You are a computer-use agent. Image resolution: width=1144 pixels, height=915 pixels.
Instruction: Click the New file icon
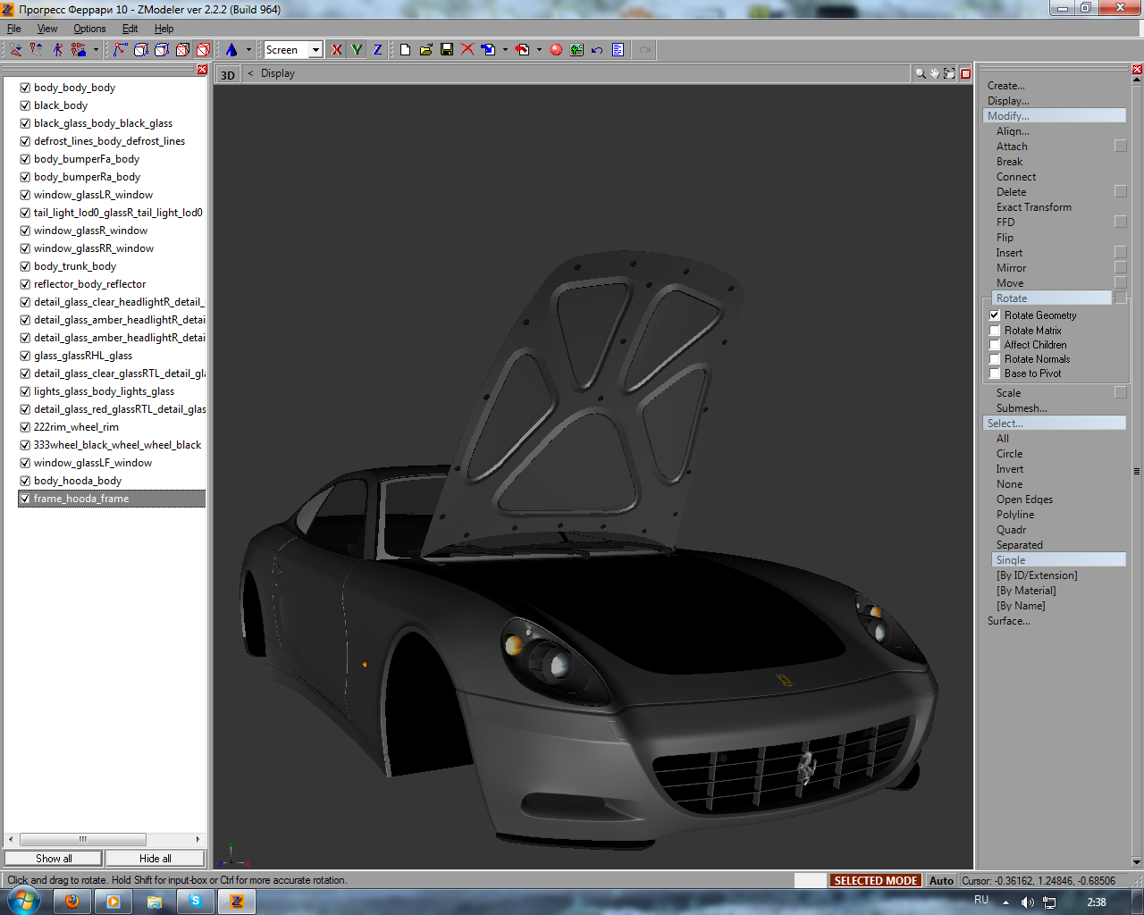click(405, 50)
